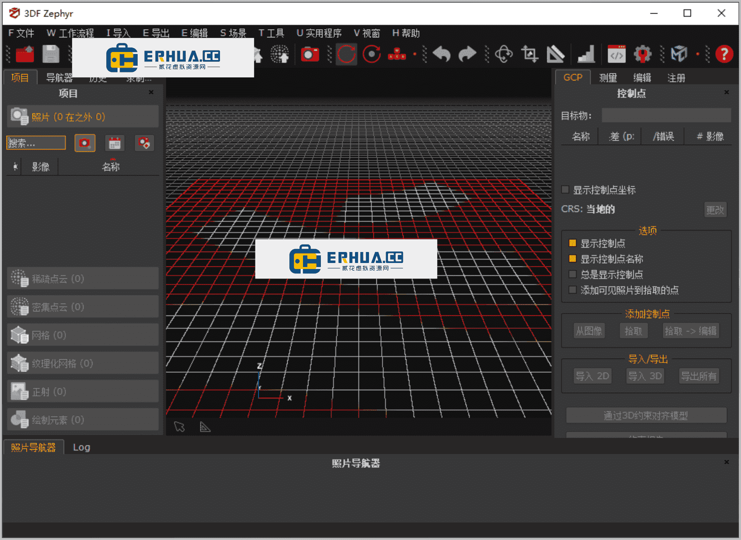Screen dimensions: 741x540
Task: Expand the 网格 (0) section
Action: coord(83,335)
